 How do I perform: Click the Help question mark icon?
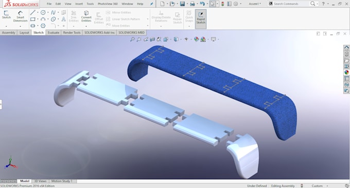coord(323,4)
